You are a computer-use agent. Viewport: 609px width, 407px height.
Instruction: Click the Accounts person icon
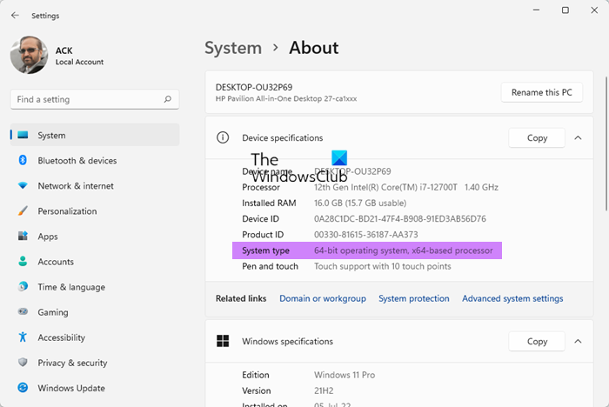click(x=23, y=262)
